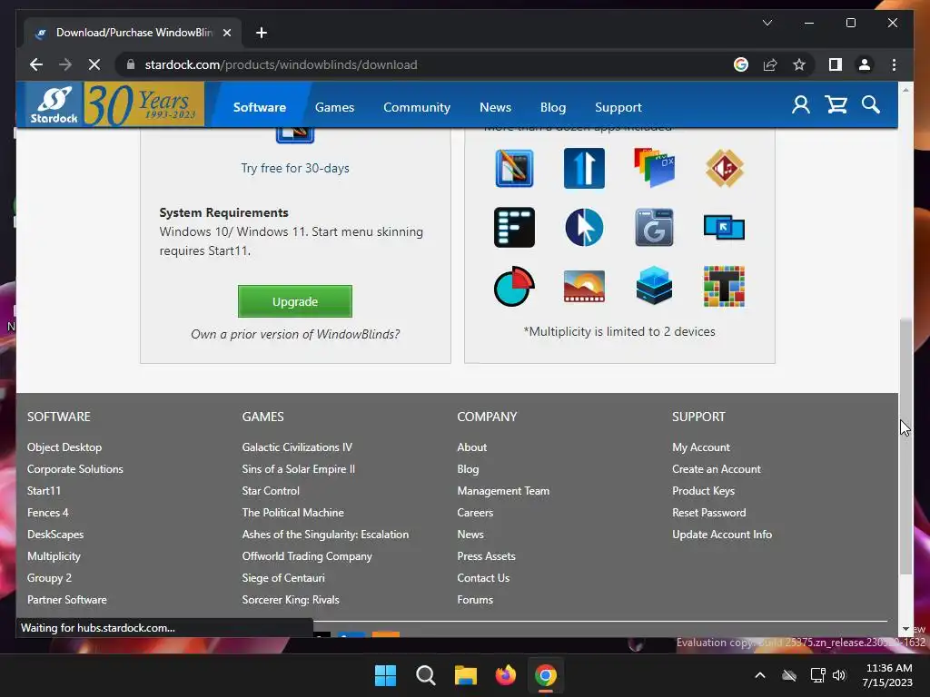Viewport: 930px width, 697px height.
Task: Open the Start11 double up-arrow icon
Action: (x=584, y=168)
